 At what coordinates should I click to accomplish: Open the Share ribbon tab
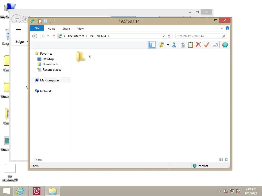pyautogui.click(x=66, y=29)
